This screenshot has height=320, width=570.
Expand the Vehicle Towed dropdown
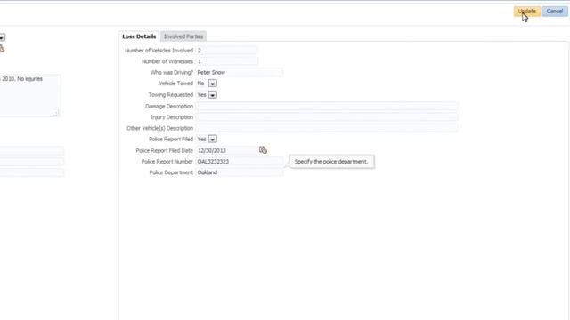(212, 84)
